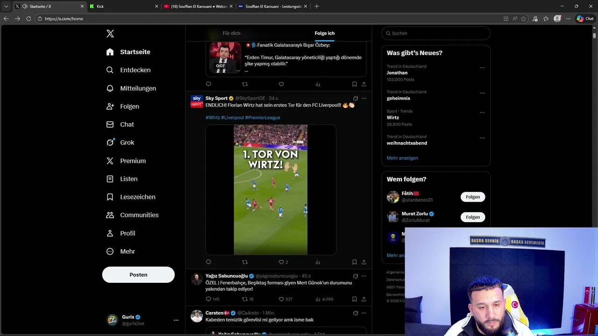The height and width of the screenshot is (336, 598).
Task: Switch to the Für dich tab
Action: click(x=231, y=33)
